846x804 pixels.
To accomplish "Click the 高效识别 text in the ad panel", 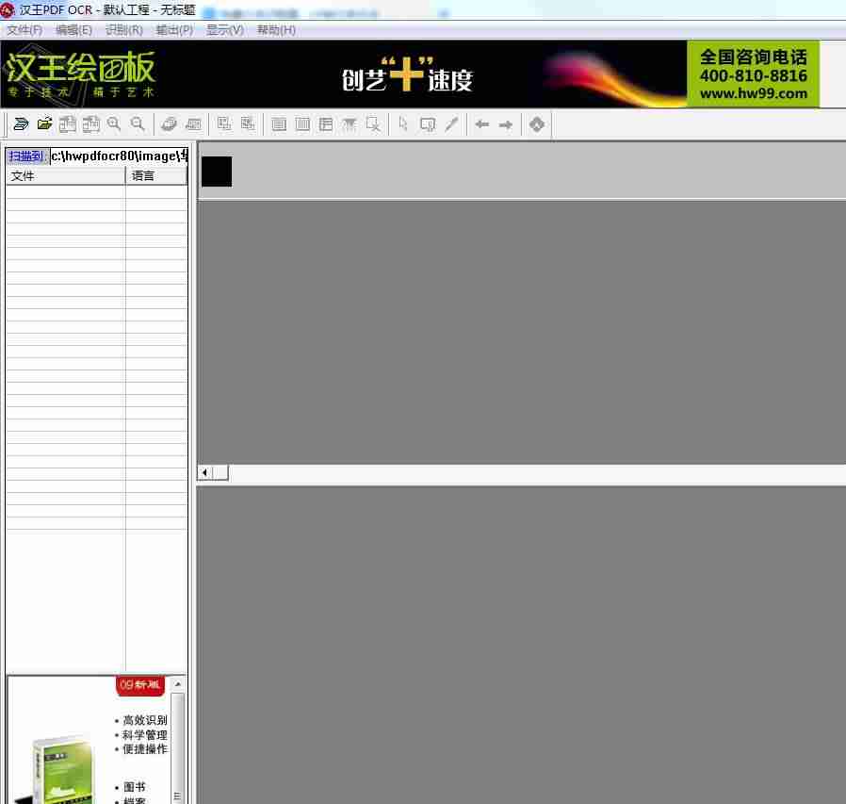I will click(144, 720).
